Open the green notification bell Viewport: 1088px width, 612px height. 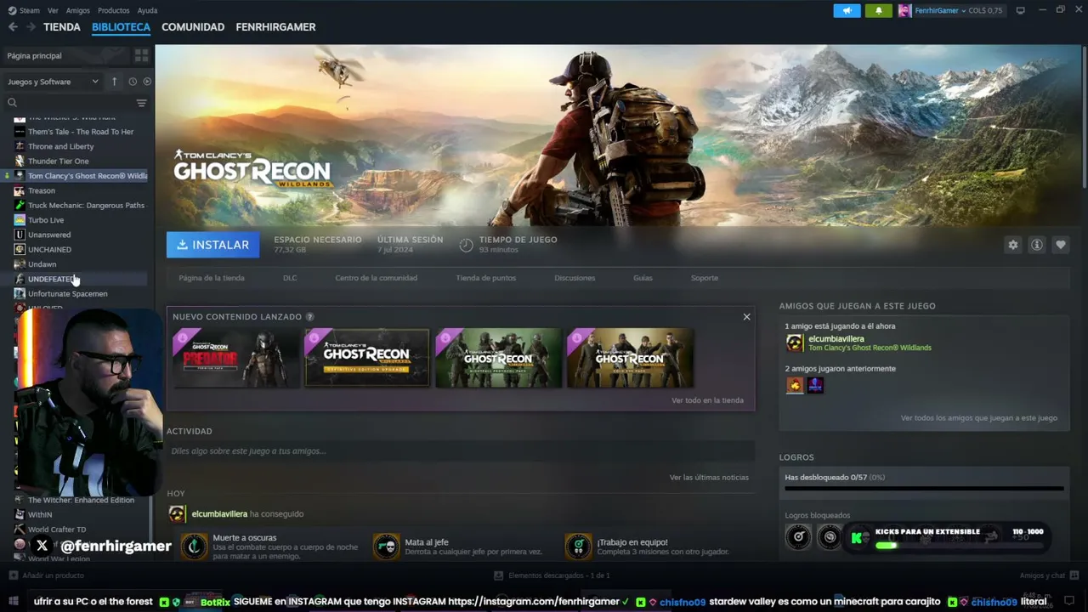878,10
